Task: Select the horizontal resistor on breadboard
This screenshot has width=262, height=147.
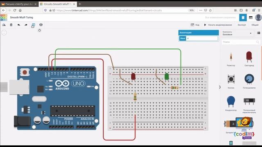Action: click(175, 88)
